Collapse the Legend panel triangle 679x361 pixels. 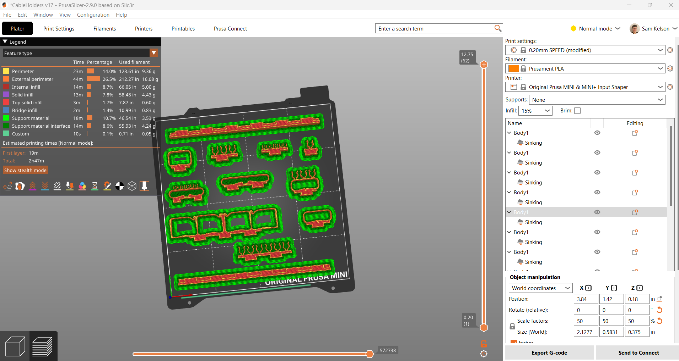pos(5,41)
